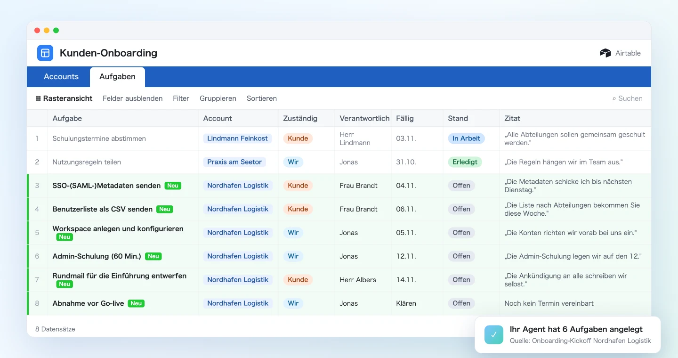Open Felder ausblenden in the toolbar
This screenshot has width=678, height=358.
click(133, 98)
